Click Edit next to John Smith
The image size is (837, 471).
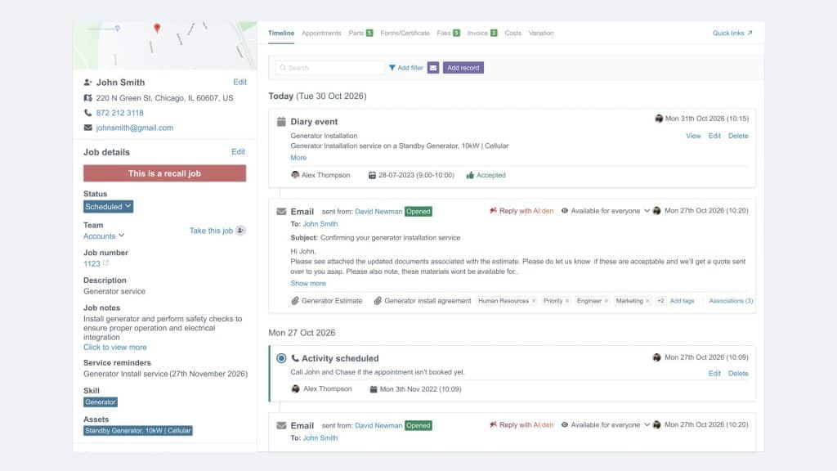[239, 83]
